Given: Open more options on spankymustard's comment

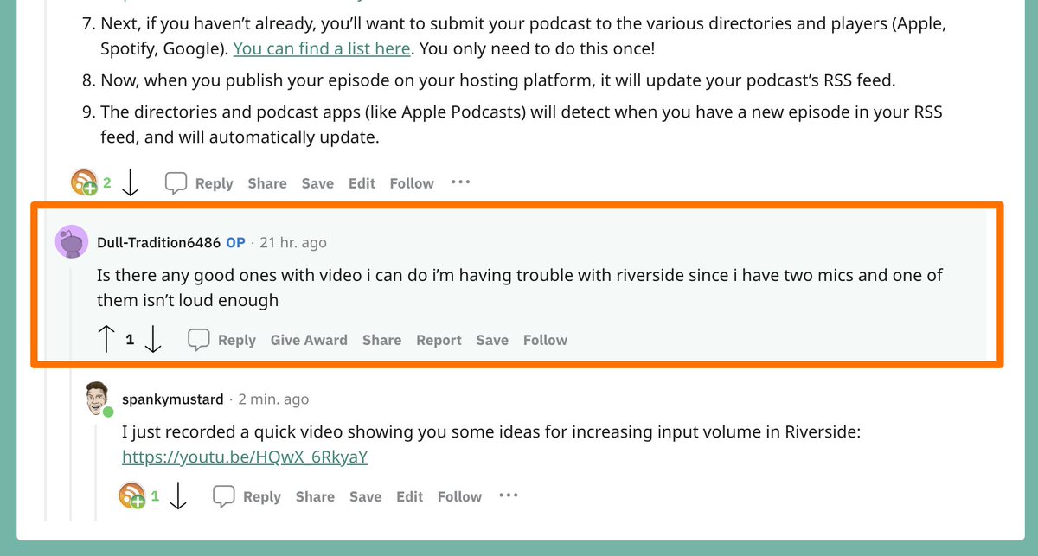Looking at the screenshot, I should tap(508, 495).
